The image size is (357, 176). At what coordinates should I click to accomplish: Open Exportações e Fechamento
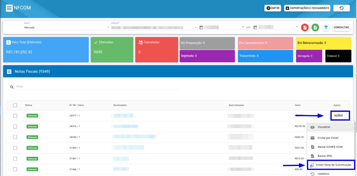[x=307, y=8]
